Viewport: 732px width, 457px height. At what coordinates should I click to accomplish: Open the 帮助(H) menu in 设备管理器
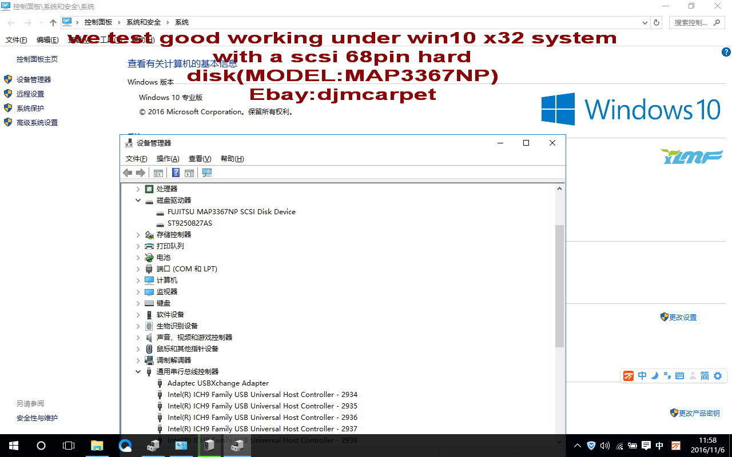[x=232, y=159]
